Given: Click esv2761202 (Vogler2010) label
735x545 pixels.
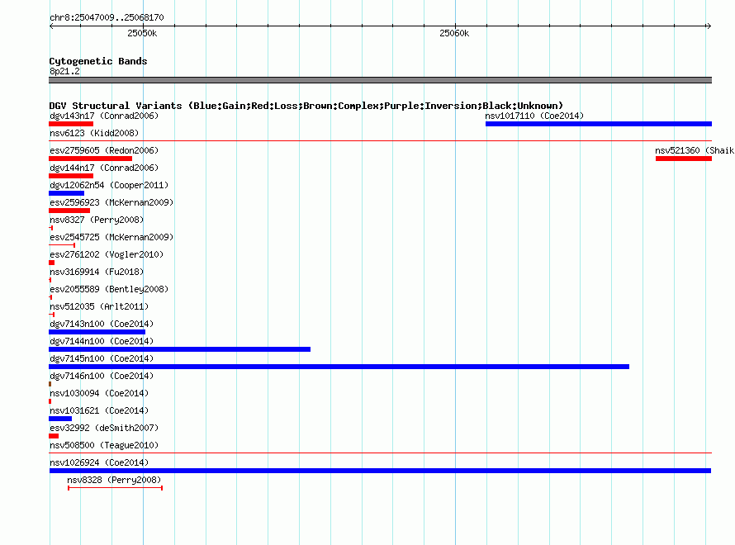Looking at the screenshot, I should tap(107, 254).
